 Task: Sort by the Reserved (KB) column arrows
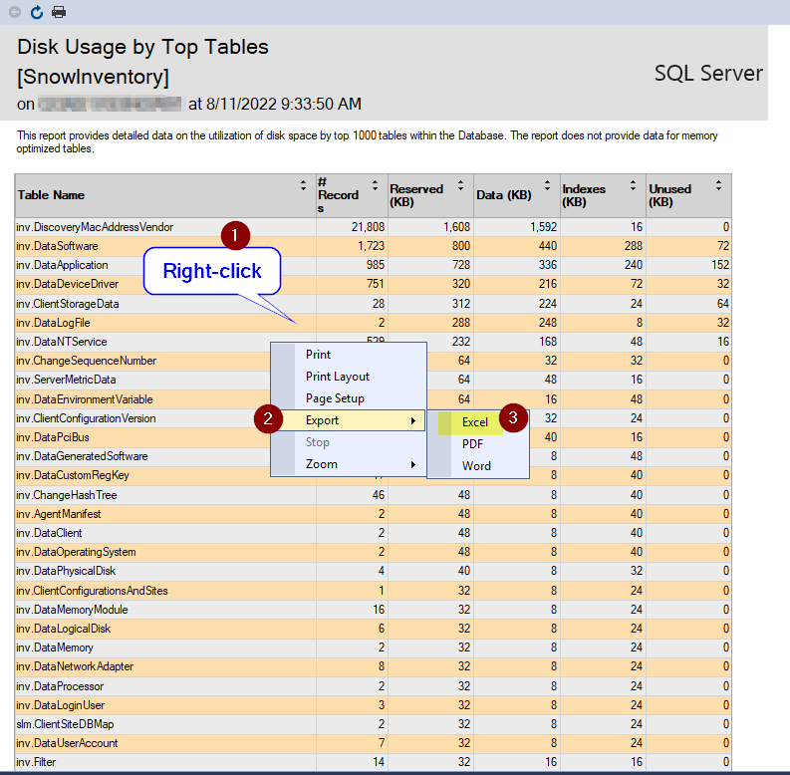[460, 185]
